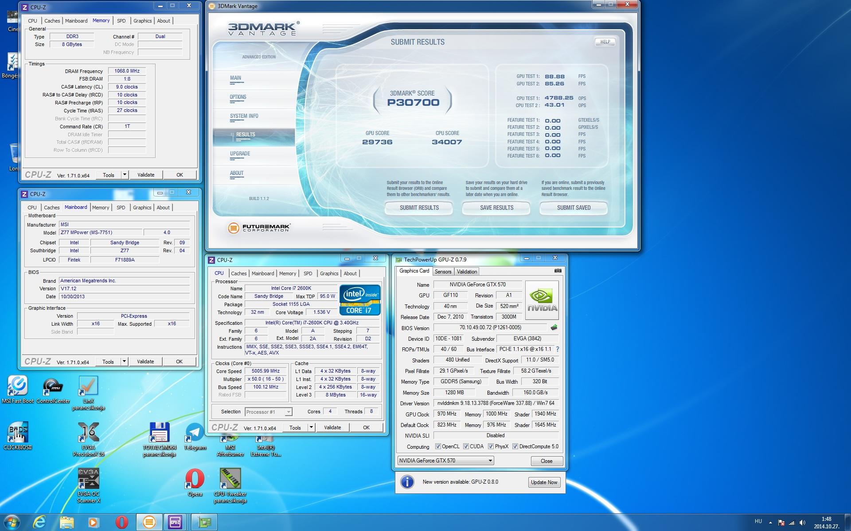Click the BIOS save chip icon in GPU-Z
Image resolution: width=851 pixels, height=531 pixels.
[x=554, y=327]
